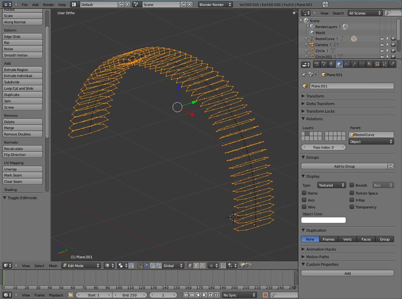Toggle renderability for Camera row

pyautogui.click(x=393, y=45)
